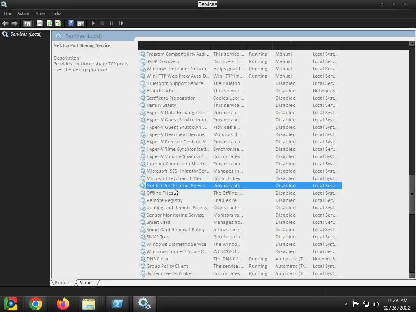Viewport: 416px width, 312px height.
Task: Click the Stop Service square icon
Action: pyautogui.click(x=102, y=23)
